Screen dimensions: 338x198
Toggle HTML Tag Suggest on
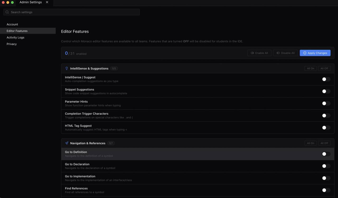point(326,128)
